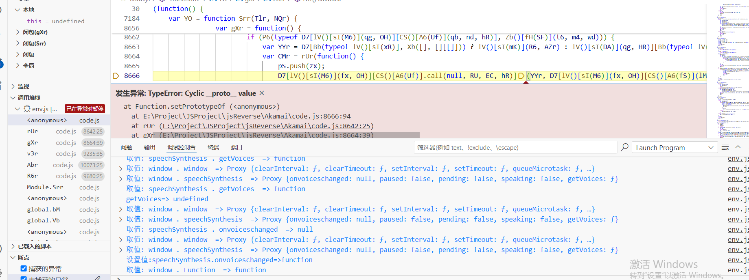Viewport: 749px width, 280px height.
Task: Click the '设置值:speechSynthesis.onvoiceschanged' console line
Action: click(219, 260)
